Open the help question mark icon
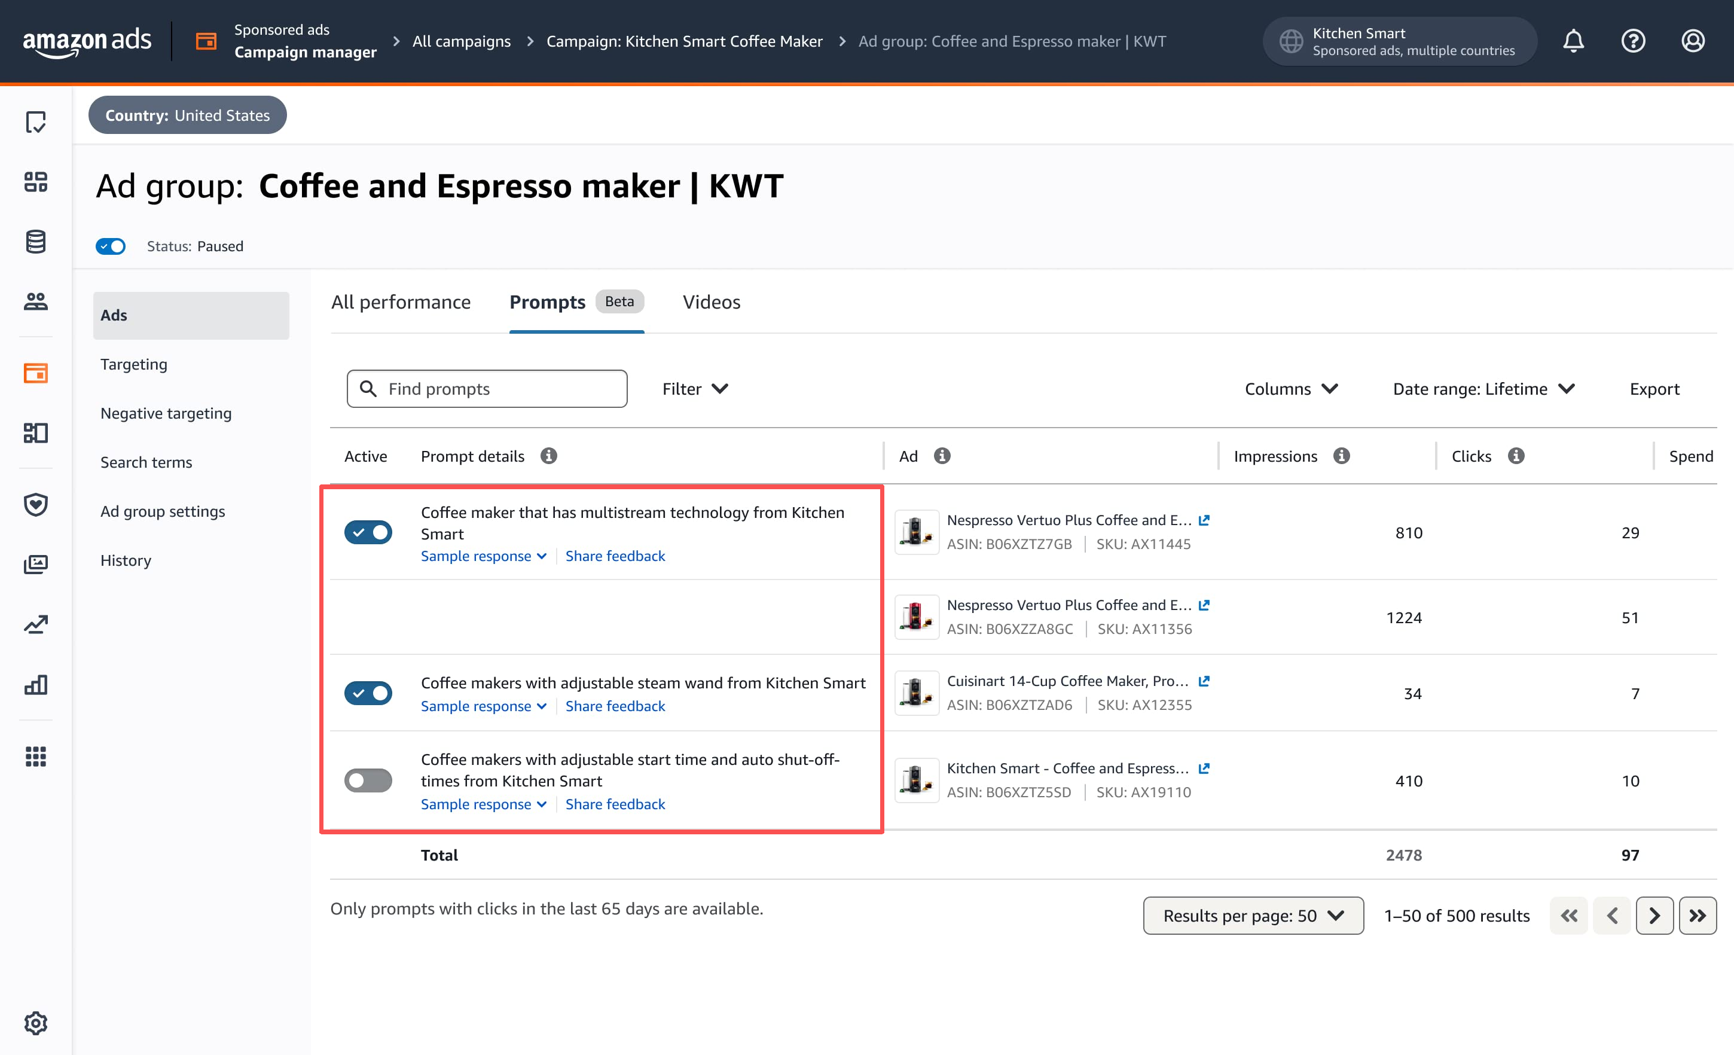The image size is (1734, 1055). point(1633,41)
